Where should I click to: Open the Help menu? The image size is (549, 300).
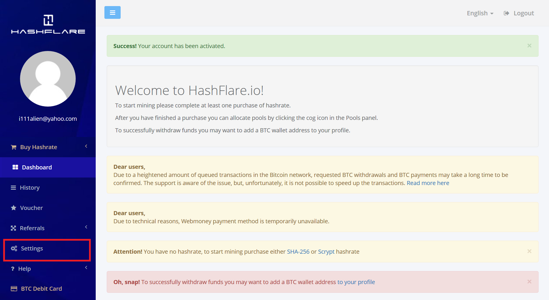point(48,269)
